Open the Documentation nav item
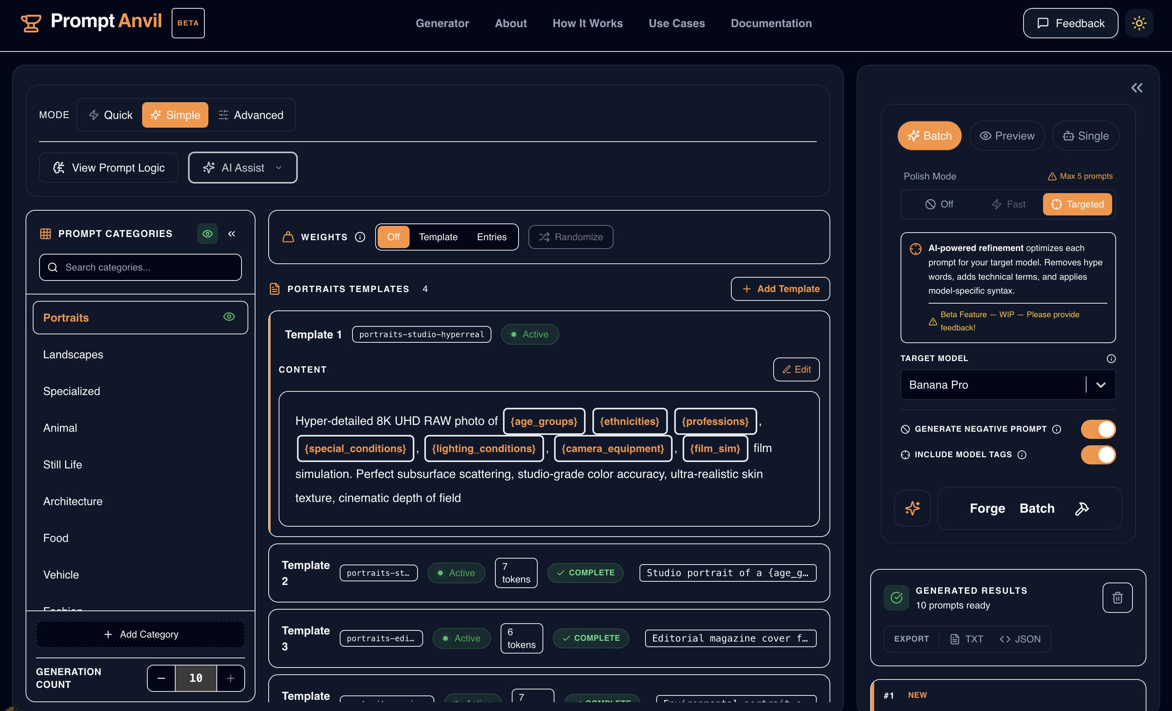Screen dimensions: 1172x711 coord(770,23)
